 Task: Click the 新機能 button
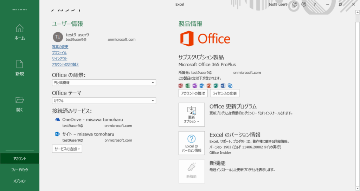192,171
